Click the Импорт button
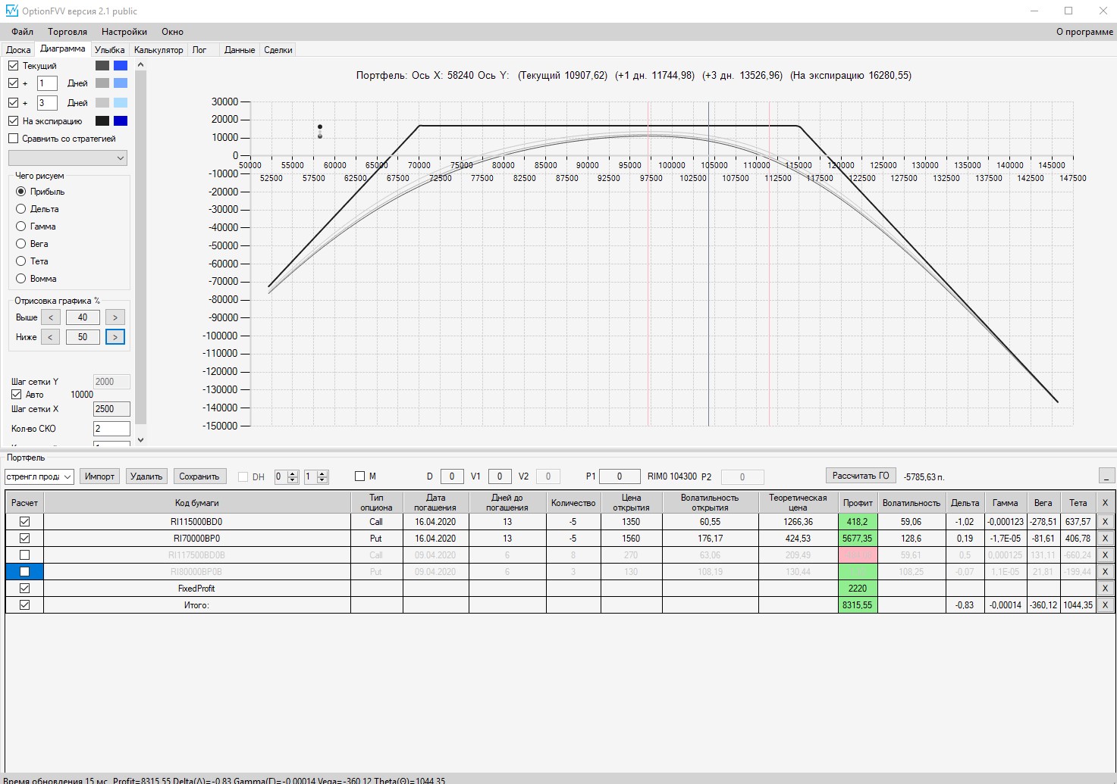This screenshot has height=784, width=1117. (x=99, y=476)
